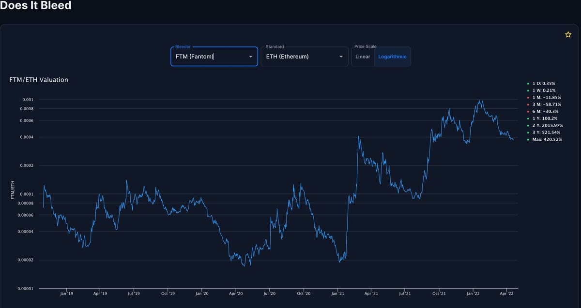Image resolution: width=581 pixels, height=308 pixels.
Task: Click the green dot beside 2 Y
Action: tap(528, 126)
